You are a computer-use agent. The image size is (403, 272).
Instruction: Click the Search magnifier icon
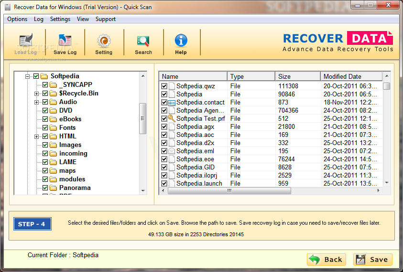pyautogui.click(x=143, y=41)
